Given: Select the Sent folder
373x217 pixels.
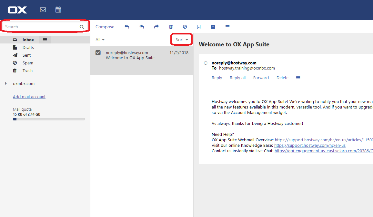Looking at the screenshot, I should pyautogui.click(x=27, y=55).
